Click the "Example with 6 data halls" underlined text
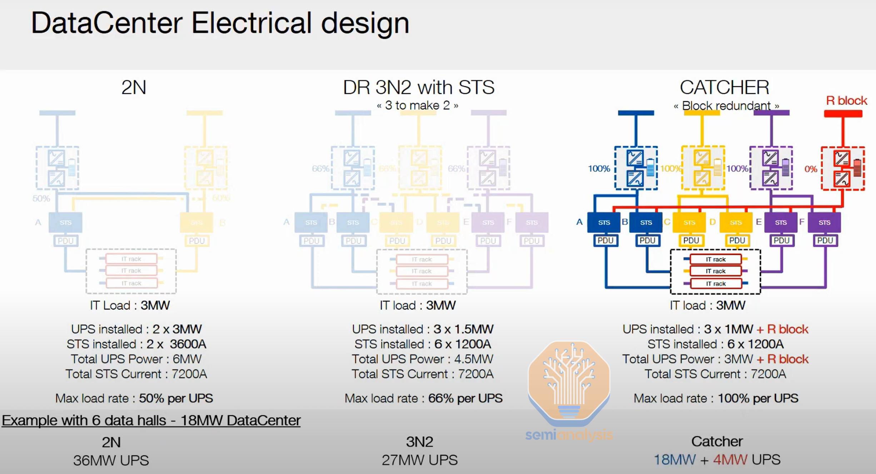Viewport: 876px width, 474px height. point(151,420)
